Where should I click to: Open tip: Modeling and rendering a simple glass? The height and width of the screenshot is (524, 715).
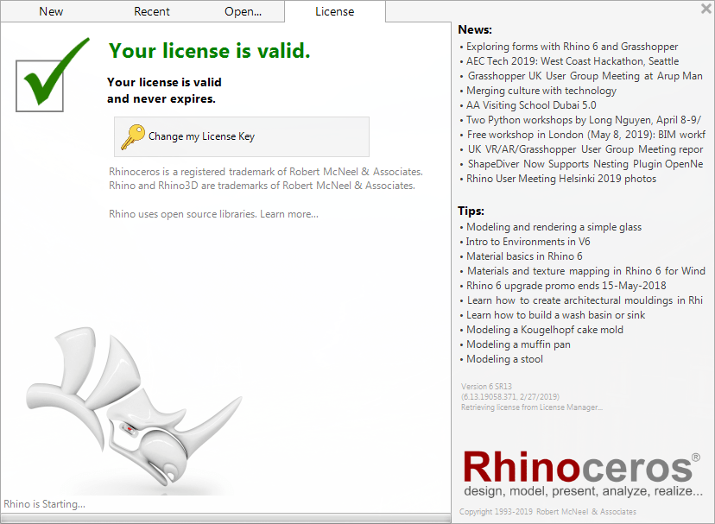coord(554,227)
